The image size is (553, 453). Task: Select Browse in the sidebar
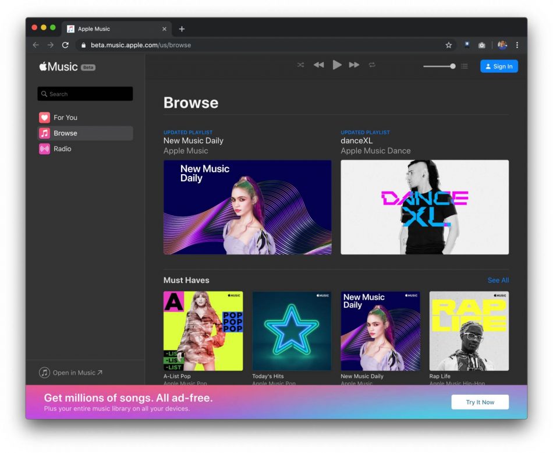(85, 133)
